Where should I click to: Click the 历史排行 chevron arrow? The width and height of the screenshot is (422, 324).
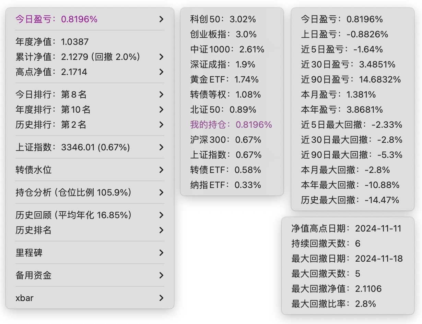pyautogui.click(x=161, y=125)
